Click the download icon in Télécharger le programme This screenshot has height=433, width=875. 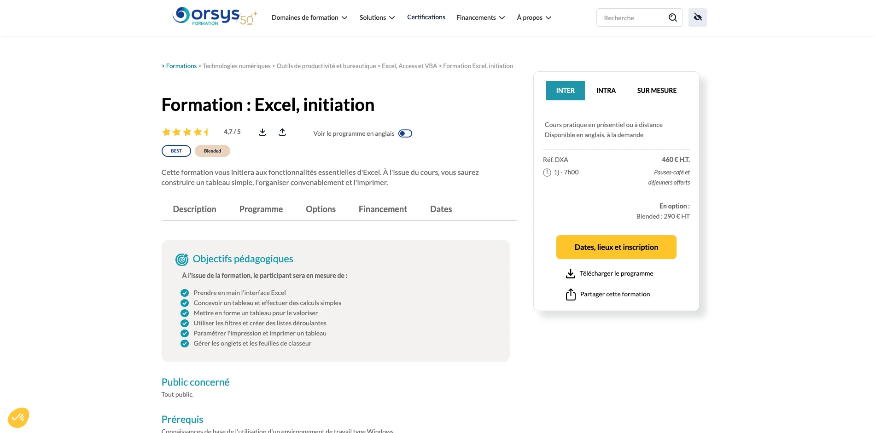[x=571, y=274]
